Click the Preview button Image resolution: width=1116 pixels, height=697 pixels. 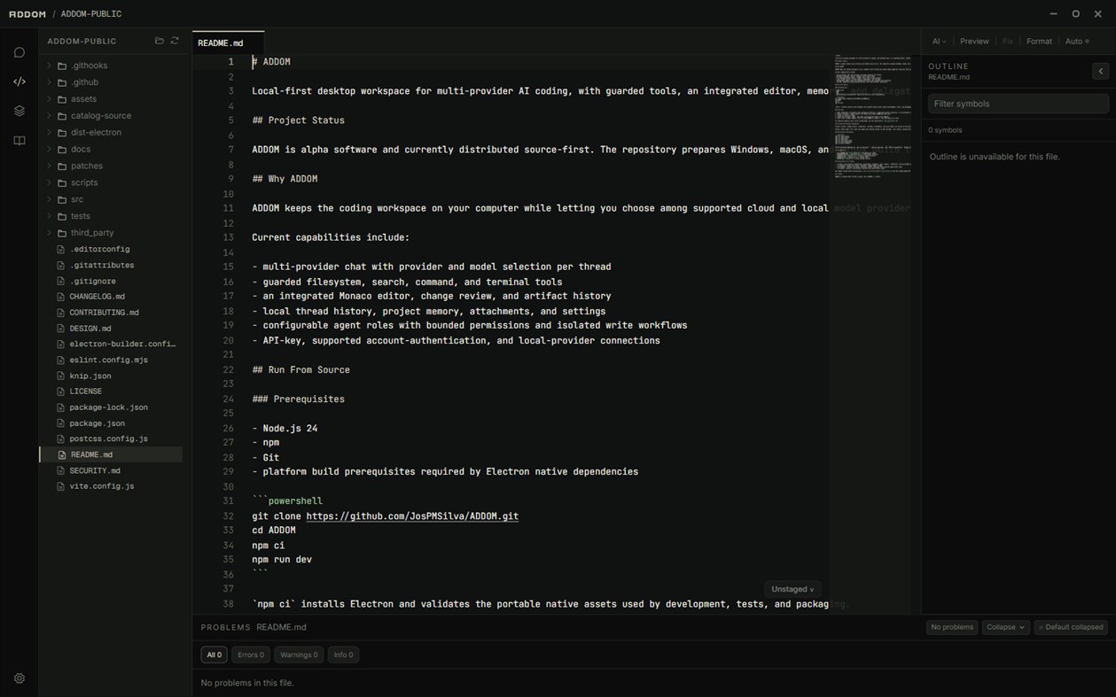(x=974, y=41)
